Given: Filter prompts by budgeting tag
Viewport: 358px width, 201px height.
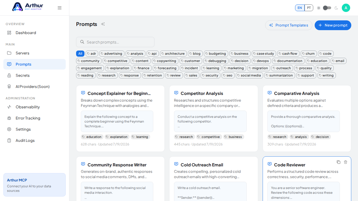Looking at the screenshot, I should [216, 54].
